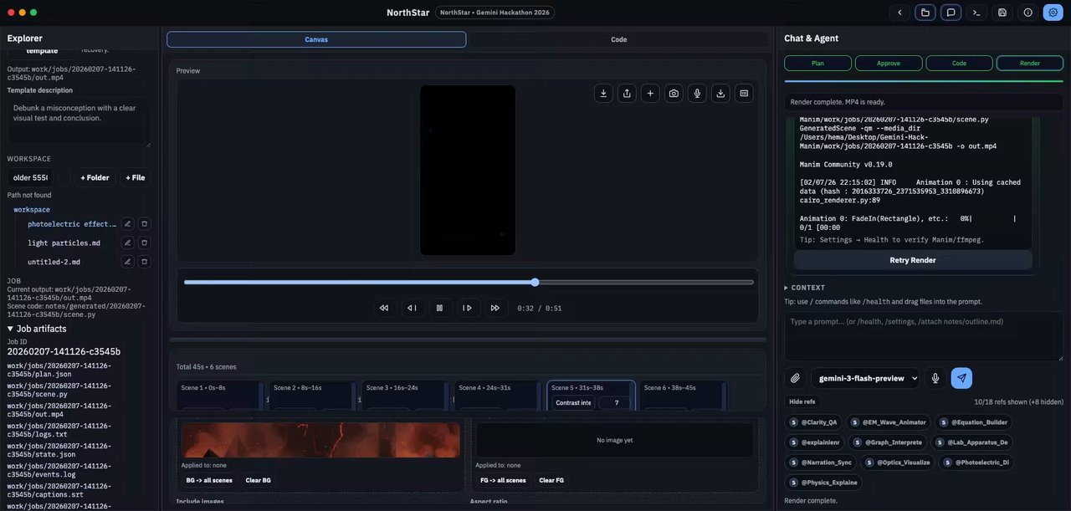Click the Retry Render button

click(x=912, y=260)
